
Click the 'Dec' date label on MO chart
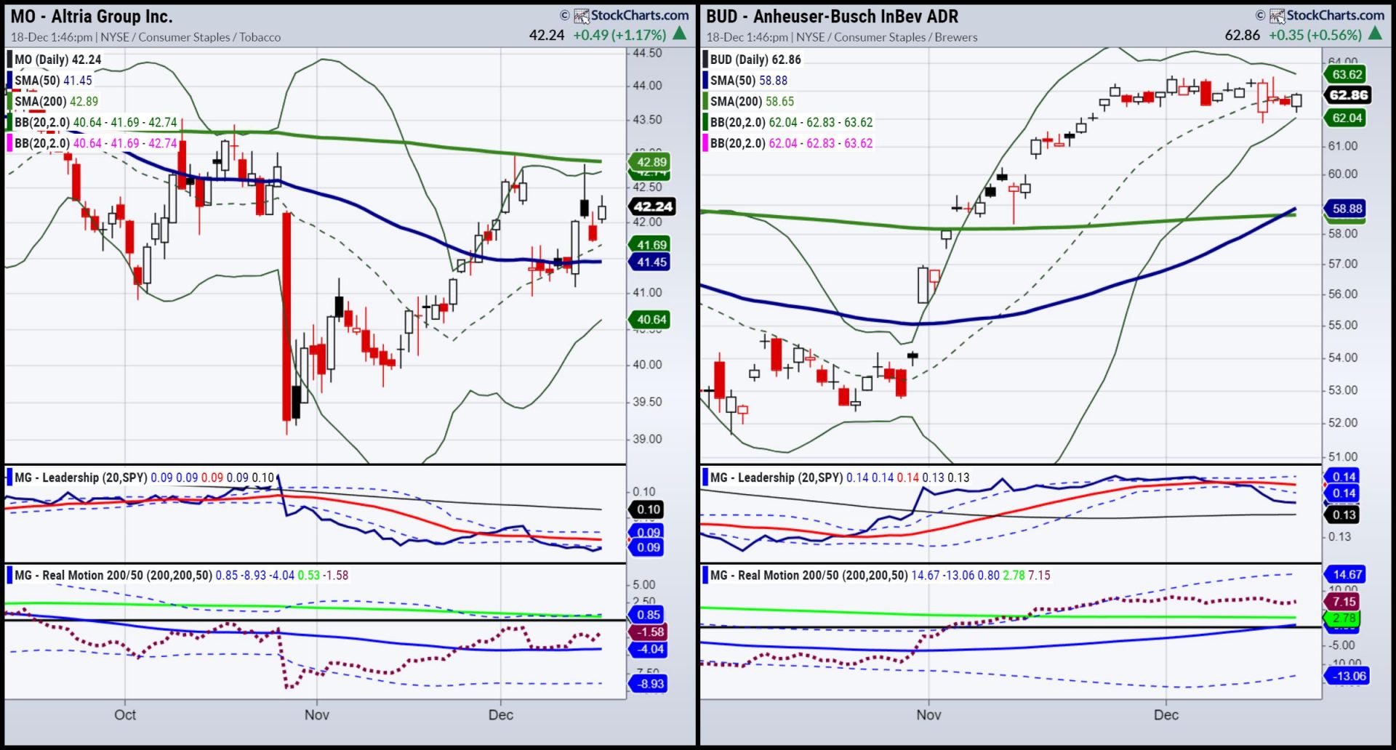coord(501,715)
